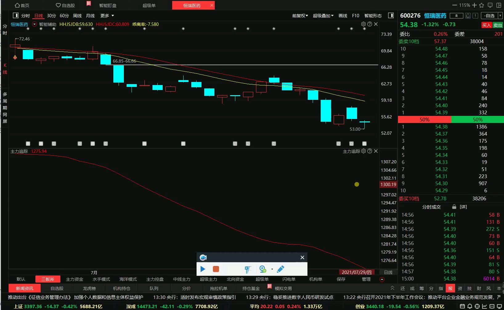Start recording with the play button
Screen dimensions: 504x310
(x=203, y=269)
